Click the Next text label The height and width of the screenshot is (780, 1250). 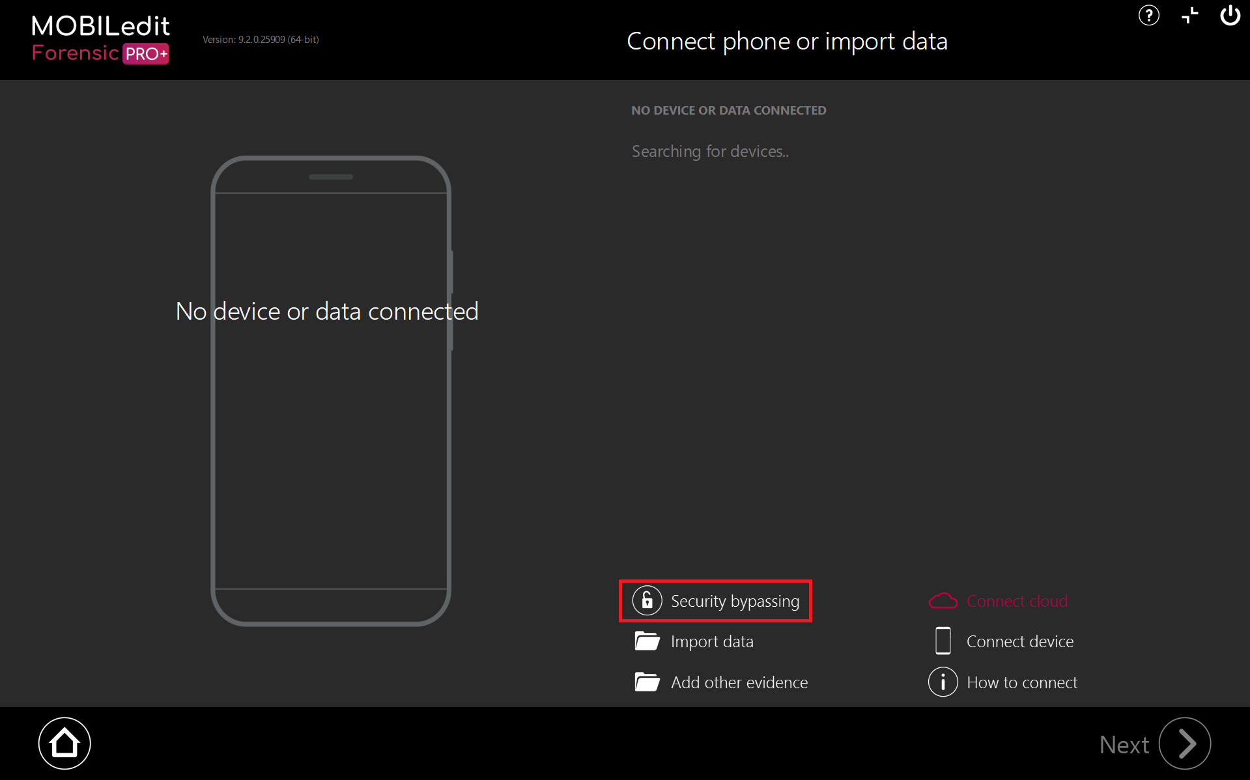coord(1124,744)
